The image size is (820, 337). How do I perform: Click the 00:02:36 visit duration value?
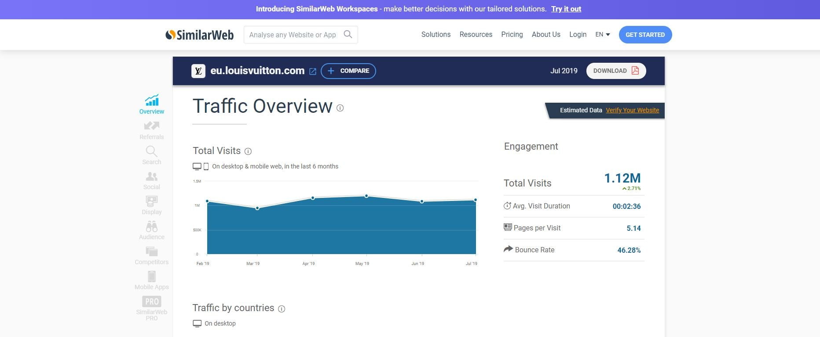(x=626, y=206)
